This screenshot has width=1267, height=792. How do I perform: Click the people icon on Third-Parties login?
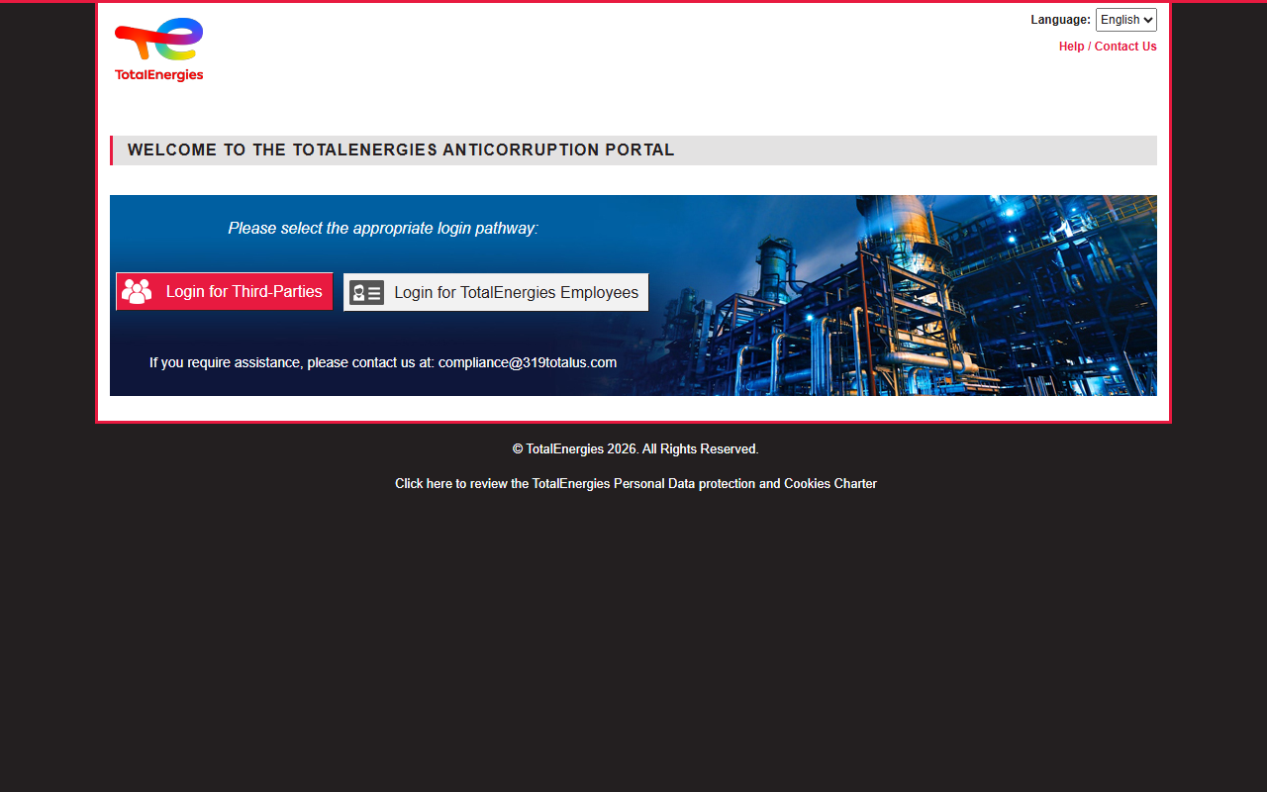coord(137,292)
